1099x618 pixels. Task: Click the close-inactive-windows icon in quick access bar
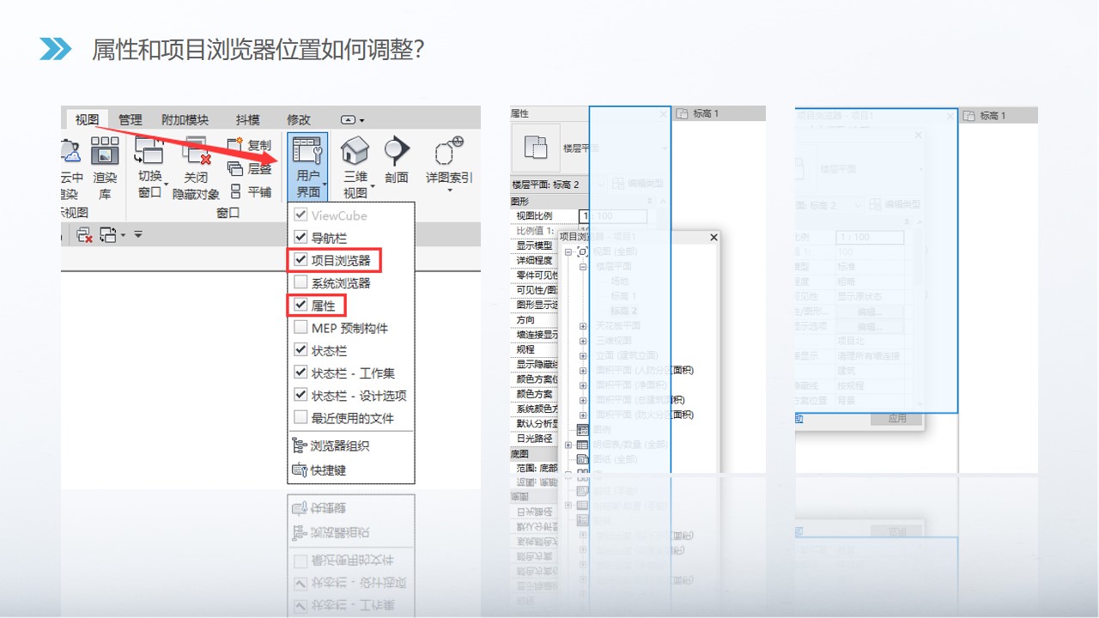point(84,234)
